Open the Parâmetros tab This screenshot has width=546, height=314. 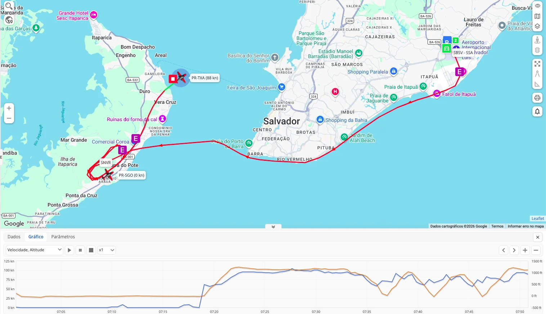tap(63, 237)
